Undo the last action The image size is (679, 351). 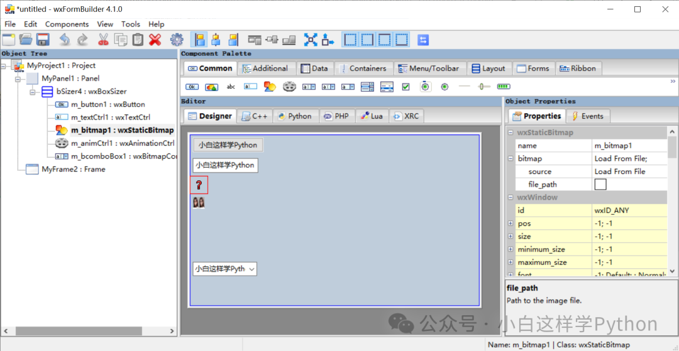tap(65, 40)
